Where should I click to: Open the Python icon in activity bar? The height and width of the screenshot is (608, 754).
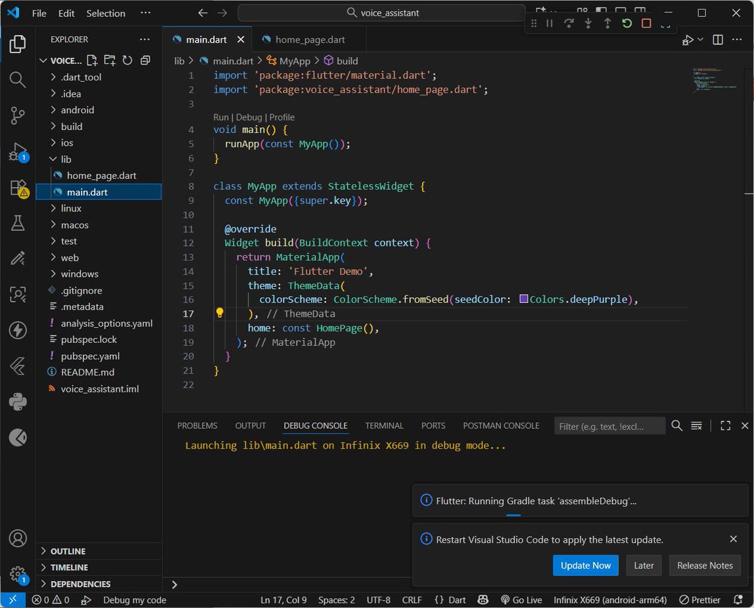point(18,402)
